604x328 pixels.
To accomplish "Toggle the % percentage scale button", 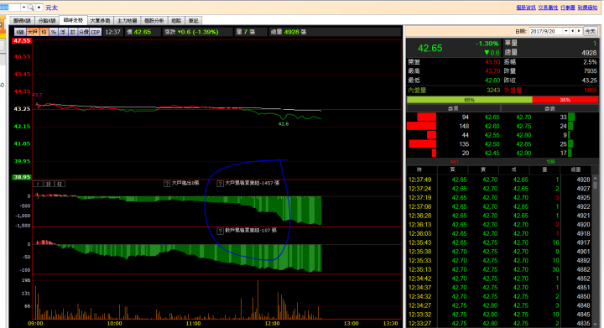I will (53, 33).
